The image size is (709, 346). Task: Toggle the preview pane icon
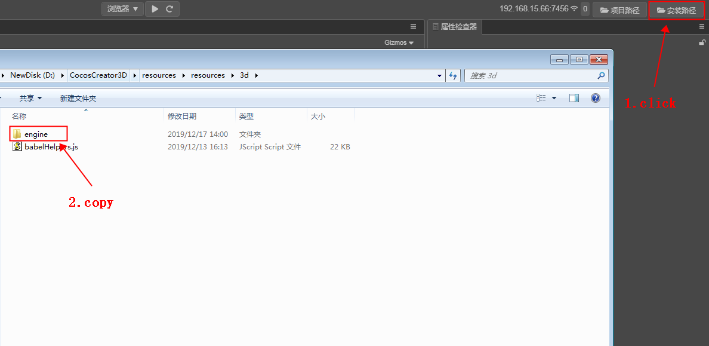(x=574, y=98)
